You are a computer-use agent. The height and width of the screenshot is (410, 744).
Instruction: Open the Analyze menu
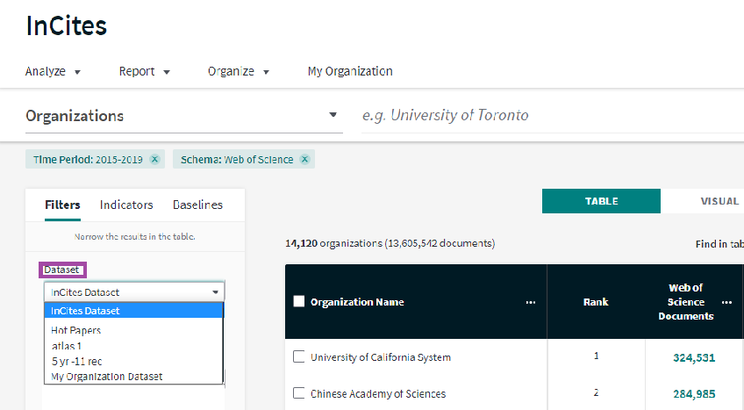(x=53, y=71)
